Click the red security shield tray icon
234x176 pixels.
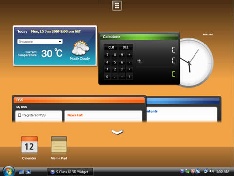(193, 171)
